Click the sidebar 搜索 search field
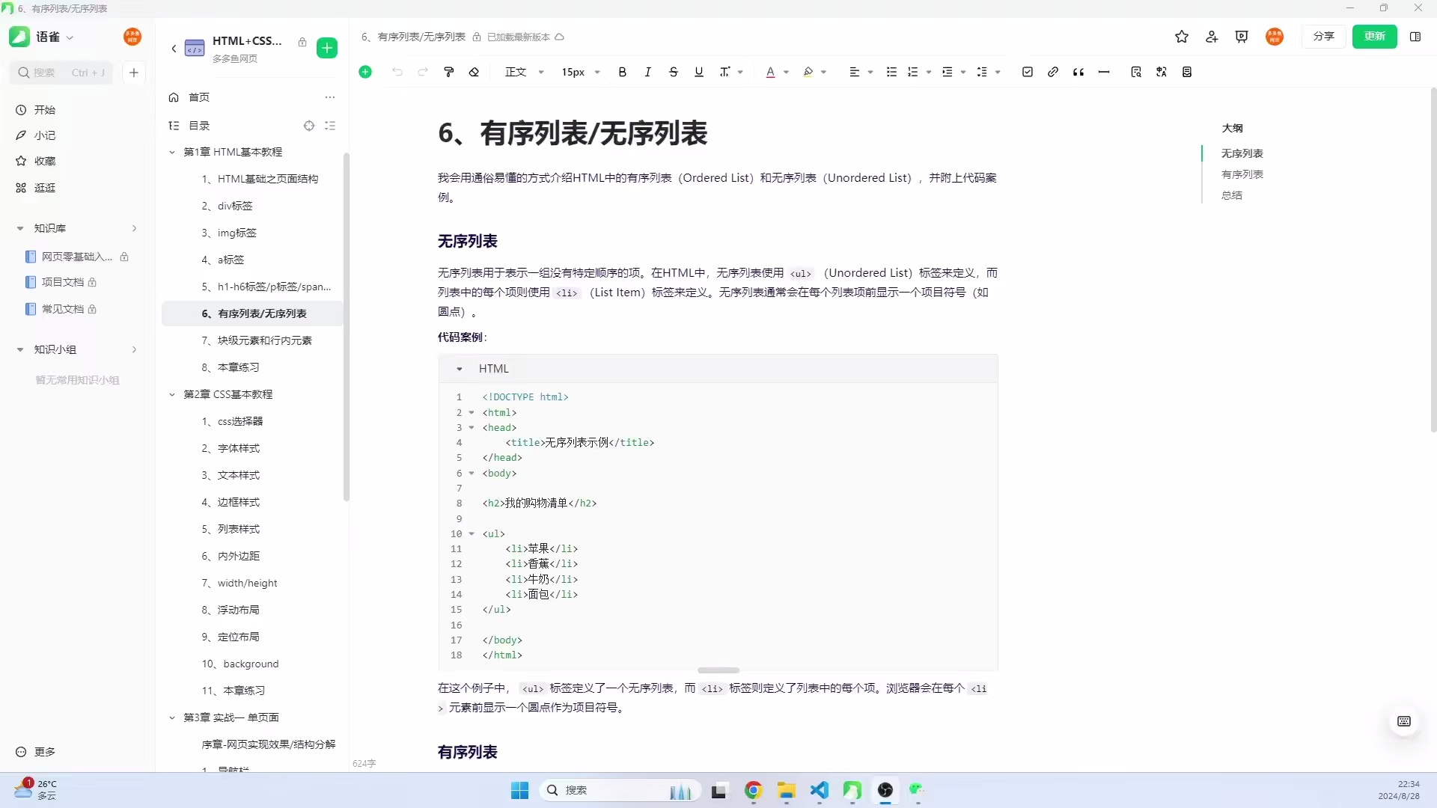The image size is (1437, 808). pyautogui.click(x=62, y=73)
